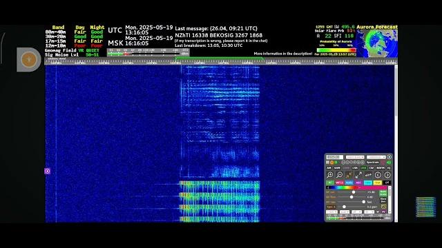442x248 pixels.
Task: Click the orange icon beside hamburger menu
Action: (x=331, y=163)
